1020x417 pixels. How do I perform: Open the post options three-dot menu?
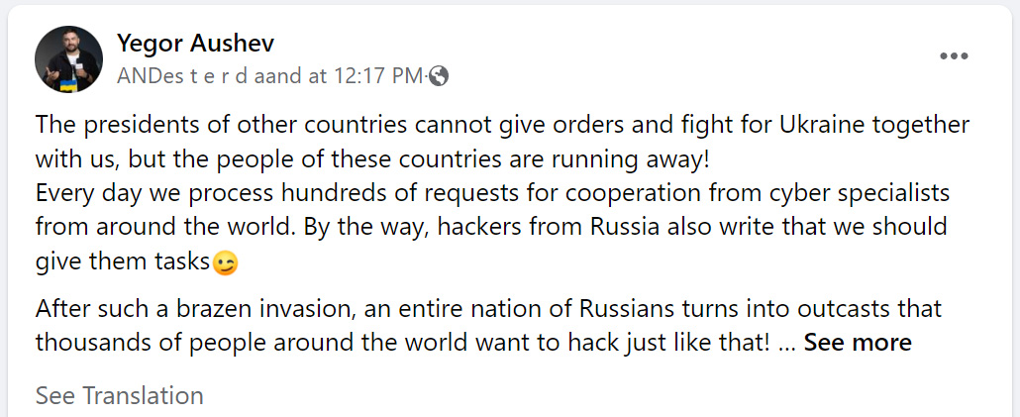click(954, 56)
